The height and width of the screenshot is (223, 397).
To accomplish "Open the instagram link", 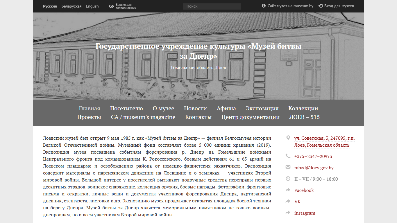I will pos(305,213).
